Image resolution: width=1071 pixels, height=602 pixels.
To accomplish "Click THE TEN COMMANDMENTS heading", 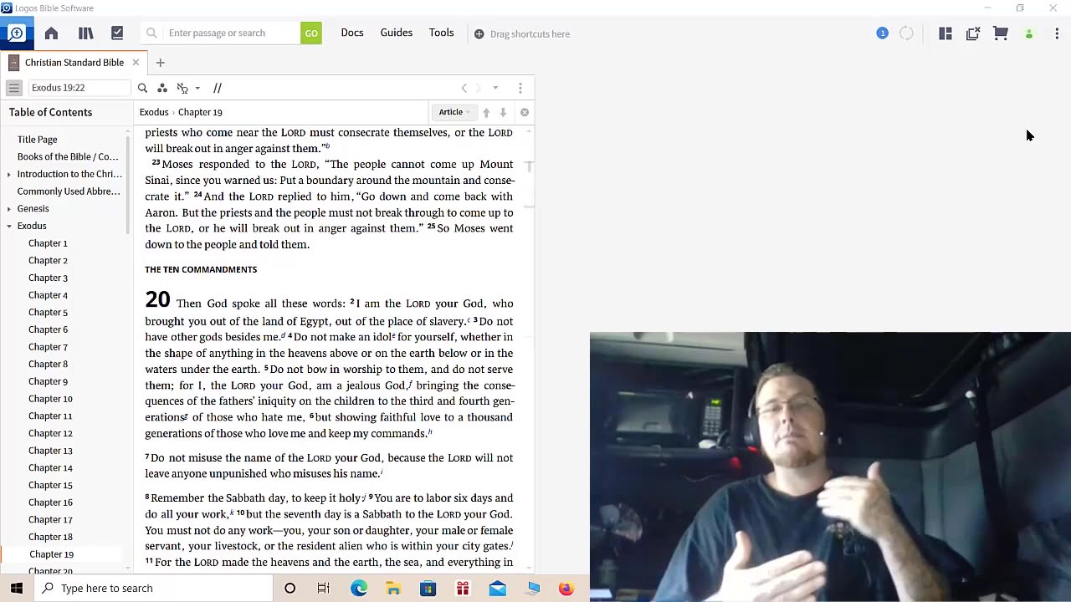I will tap(201, 269).
